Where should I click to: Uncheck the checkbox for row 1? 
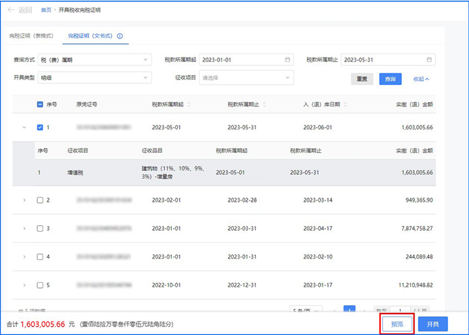tap(40, 128)
